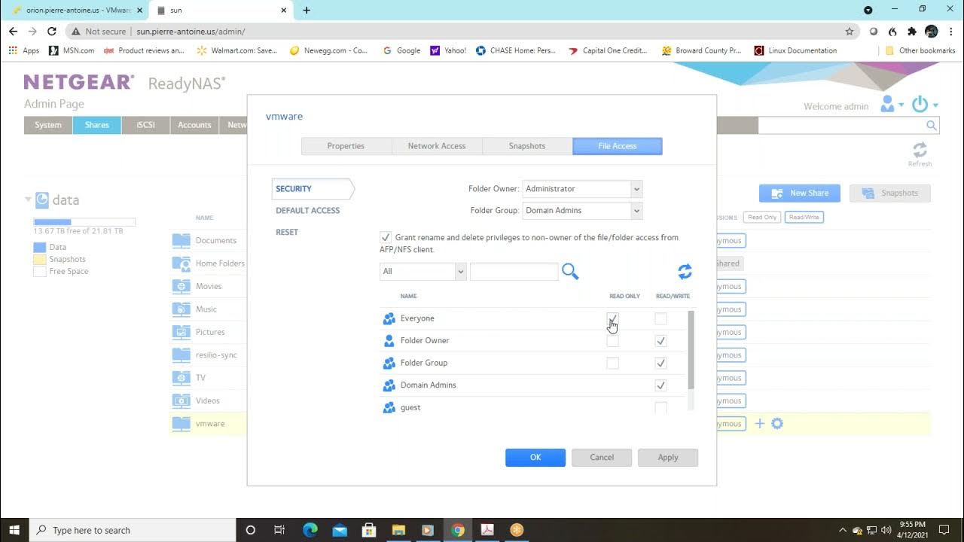Click the blue refresh arrows in dialog
The width and height of the screenshot is (964, 542).
(685, 271)
